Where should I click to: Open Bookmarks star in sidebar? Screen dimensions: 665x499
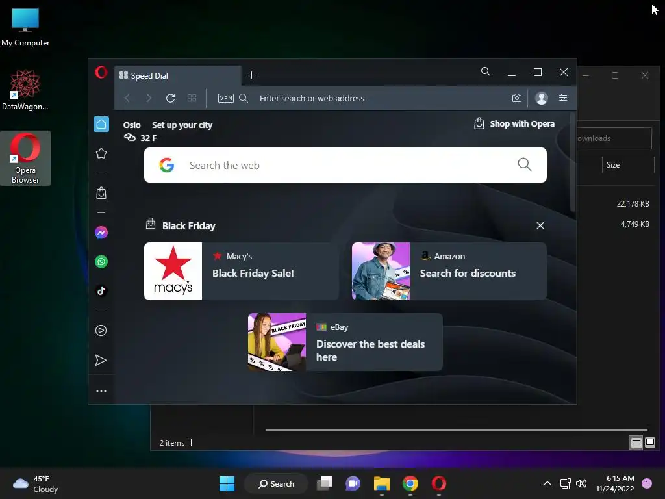(101, 153)
